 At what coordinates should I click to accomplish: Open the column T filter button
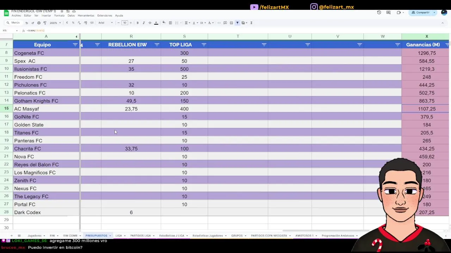264,45
